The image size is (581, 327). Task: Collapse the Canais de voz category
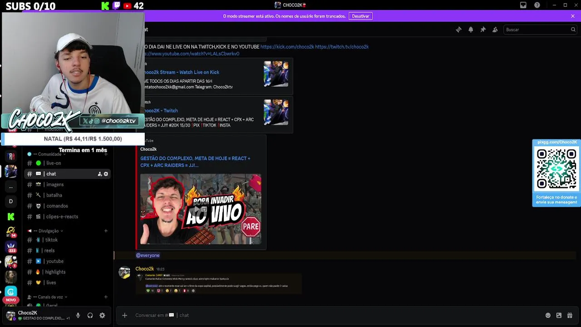pyautogui.click(x=50, y=297)
